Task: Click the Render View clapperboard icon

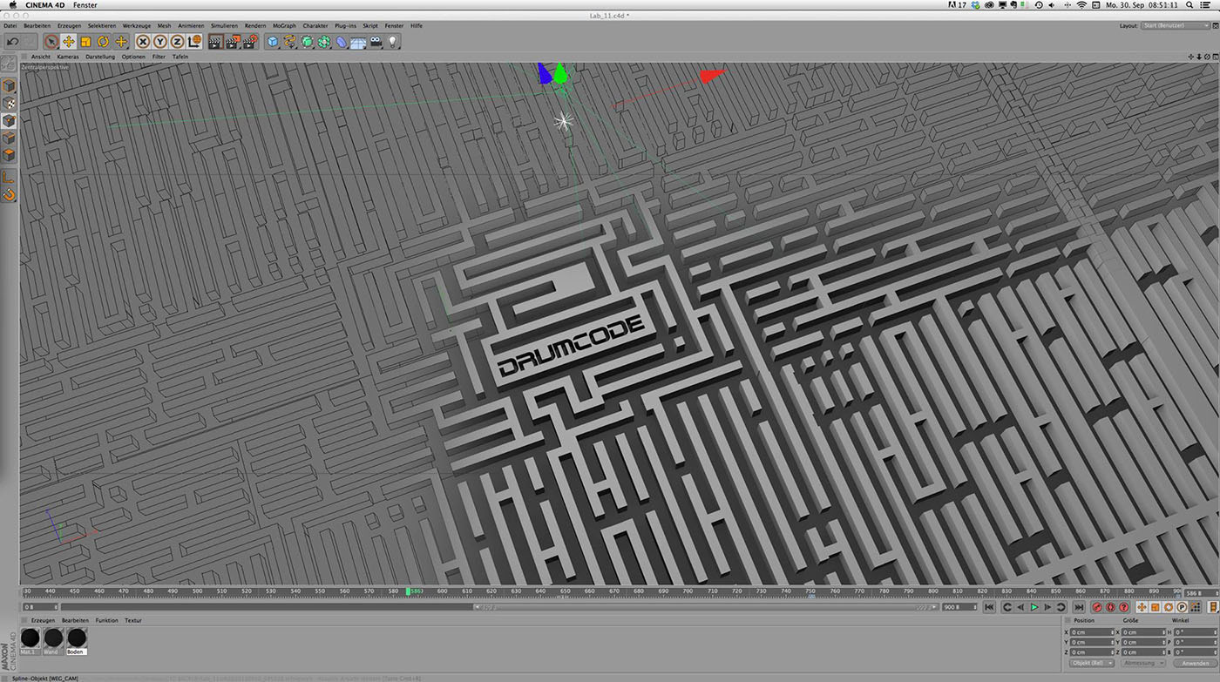Action: pyautogui.click(x=216, y=41)
